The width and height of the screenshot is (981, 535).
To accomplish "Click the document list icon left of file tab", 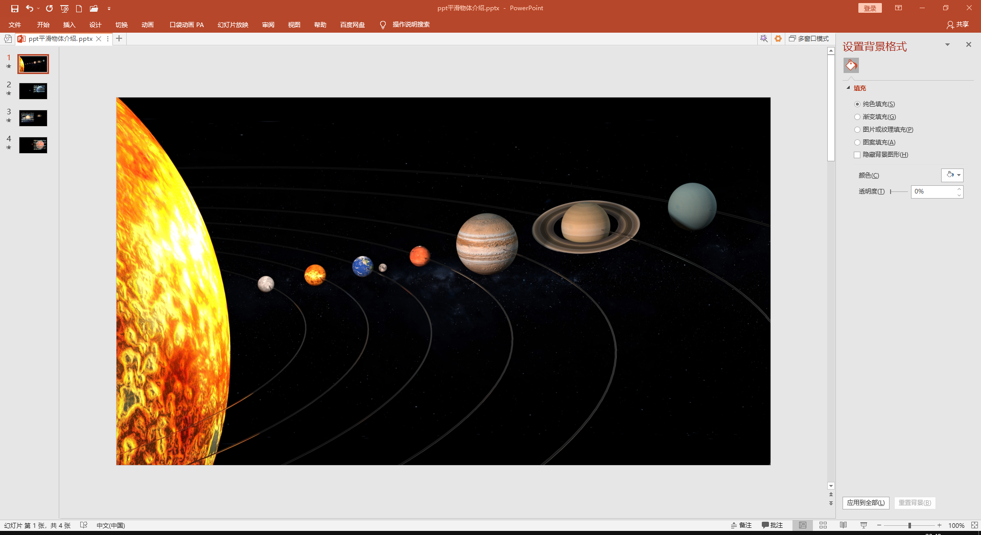I will (x=8, y=39).
